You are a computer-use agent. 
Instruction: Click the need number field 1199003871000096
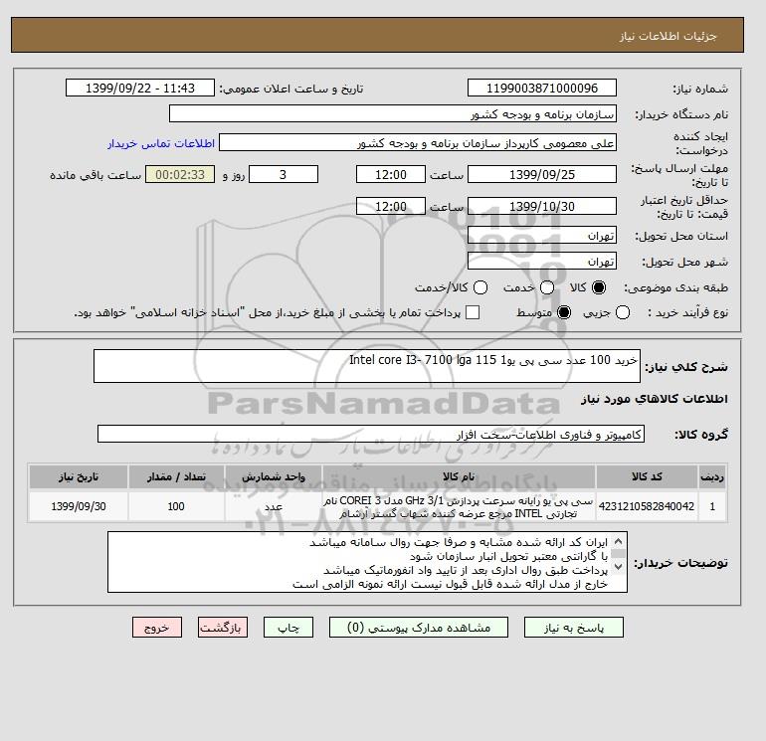coord(542,88)
